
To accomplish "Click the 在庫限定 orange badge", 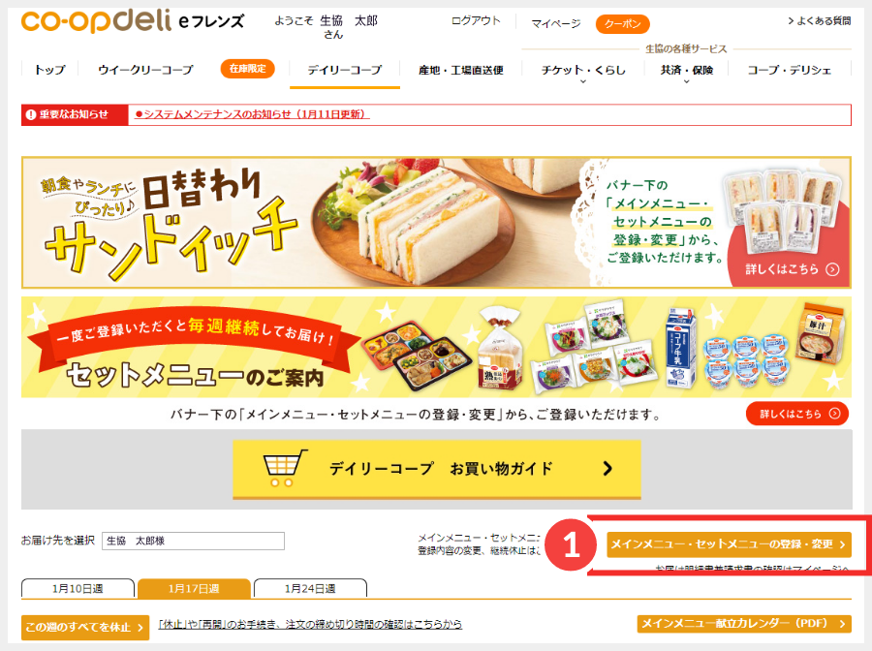I will coord(247,69).
